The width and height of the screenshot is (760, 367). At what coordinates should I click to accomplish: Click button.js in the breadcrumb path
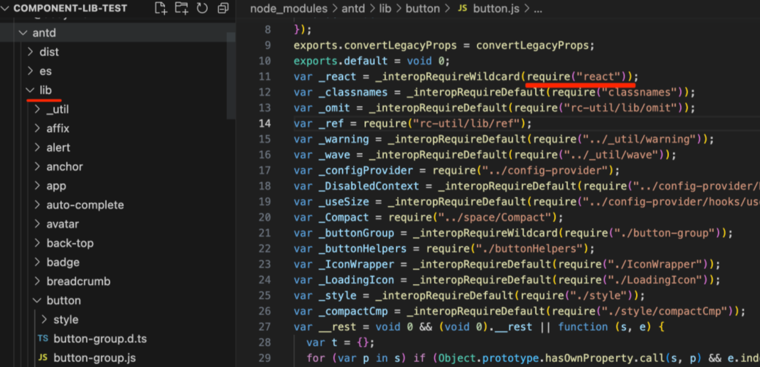496,9
